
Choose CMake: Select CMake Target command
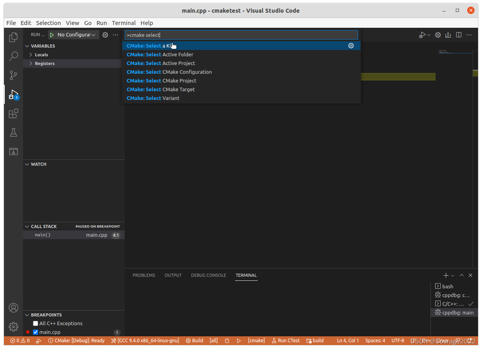pyautogui.click(x=241, y=89)
